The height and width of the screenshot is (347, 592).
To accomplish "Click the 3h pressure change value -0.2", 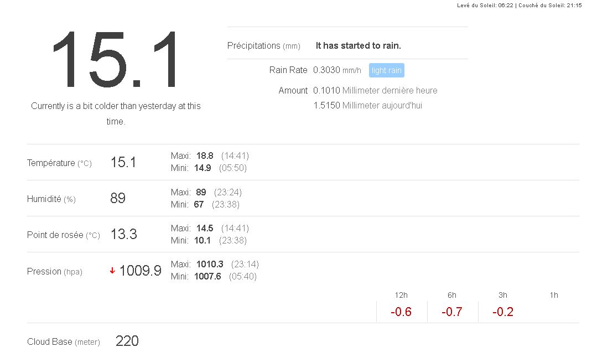I will [503, 312].
